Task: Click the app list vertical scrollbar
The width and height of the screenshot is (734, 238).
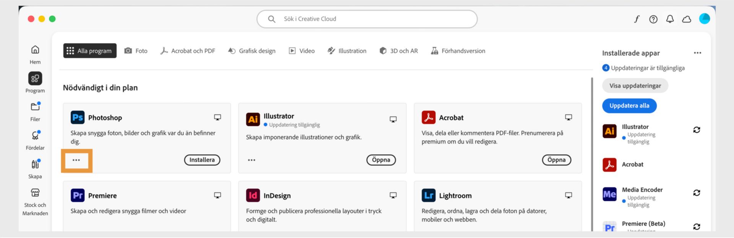Action: coord(592,154)
